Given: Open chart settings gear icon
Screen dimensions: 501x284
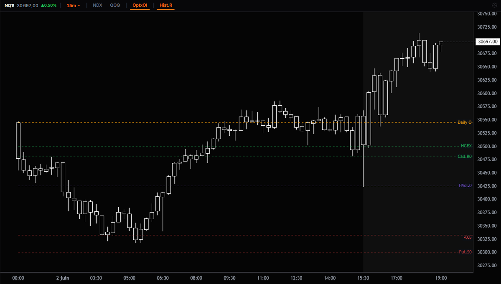Looking at the screenshot, I should (x=494, y=5).
